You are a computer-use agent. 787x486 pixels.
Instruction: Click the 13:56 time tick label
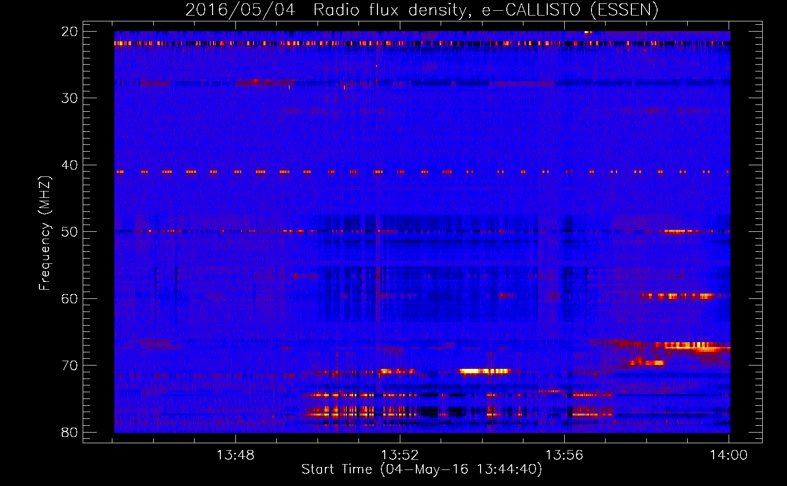[x=564, y=455]
